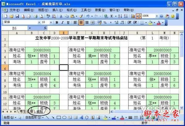The height and width of the screenshot is (126, 185).
Task: Insert a text box from the drawing toolbar
Action: coord(70,117)
